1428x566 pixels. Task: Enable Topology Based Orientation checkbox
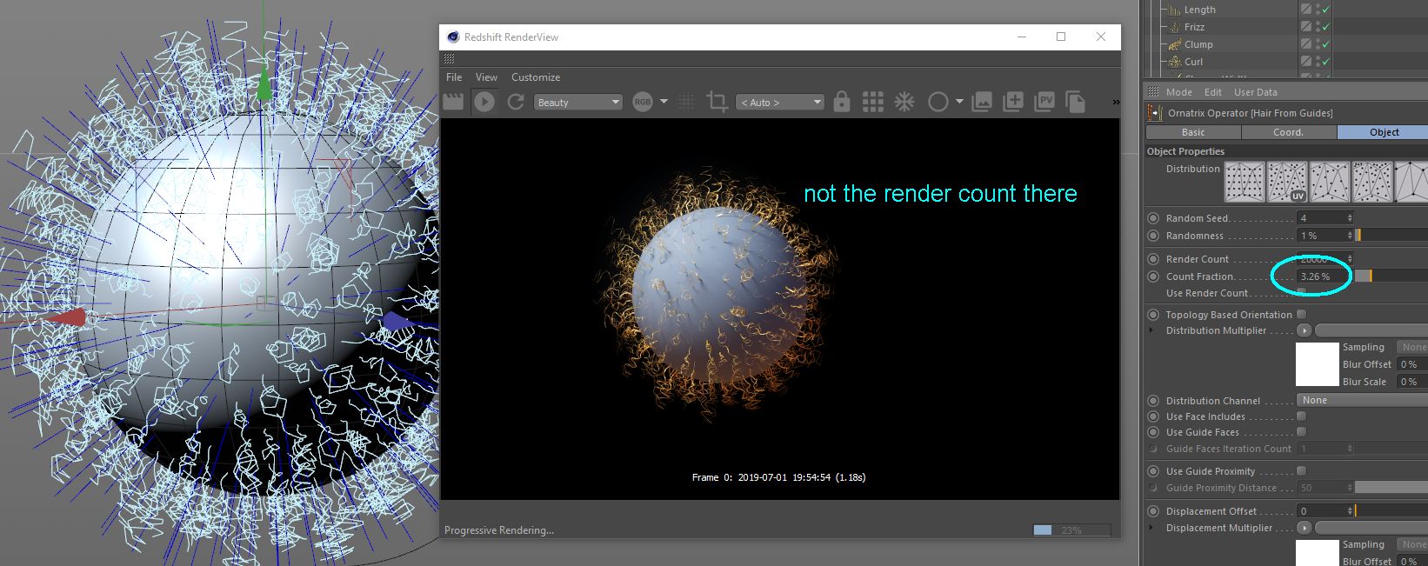tap(1302, 315)
